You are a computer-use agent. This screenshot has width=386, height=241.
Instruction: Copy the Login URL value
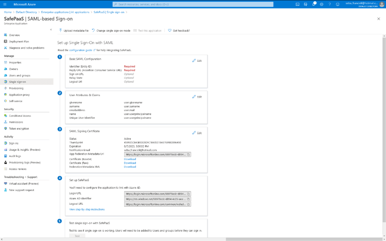click(188, 194)
